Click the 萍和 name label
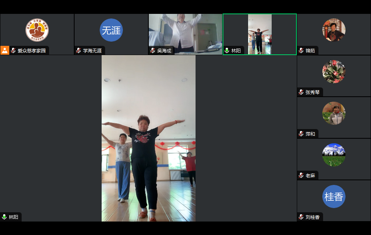The height and width of the screenshot is (235, 371). [310, 134]
